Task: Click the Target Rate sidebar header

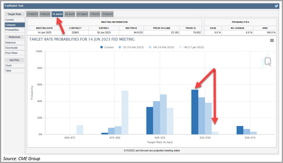Action: 14,14
